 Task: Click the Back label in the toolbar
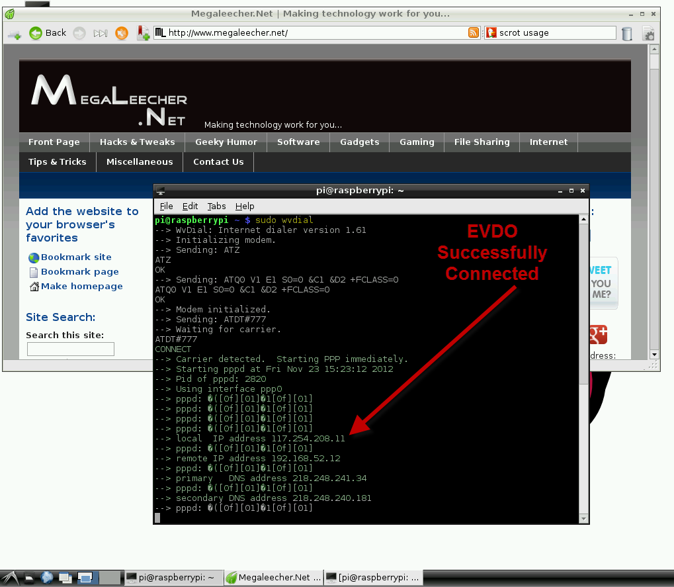(x=56, y=32)
